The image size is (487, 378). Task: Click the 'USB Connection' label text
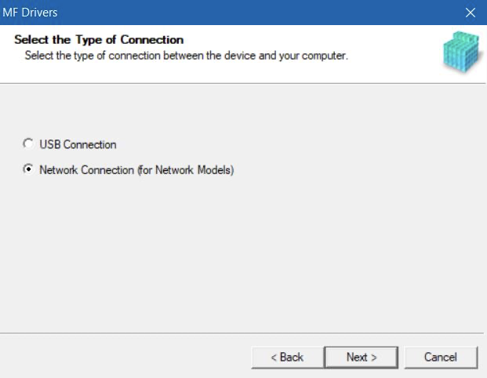78,145
